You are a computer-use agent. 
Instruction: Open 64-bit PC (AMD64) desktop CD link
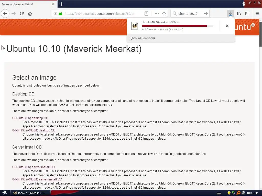tap(34, 130)
